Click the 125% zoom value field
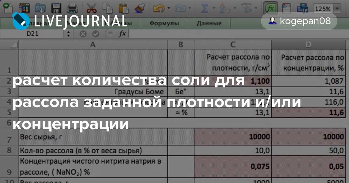Image resolution: width=349 pixels, height=183 pixels. pyautogui.click(x=323, y=8)
